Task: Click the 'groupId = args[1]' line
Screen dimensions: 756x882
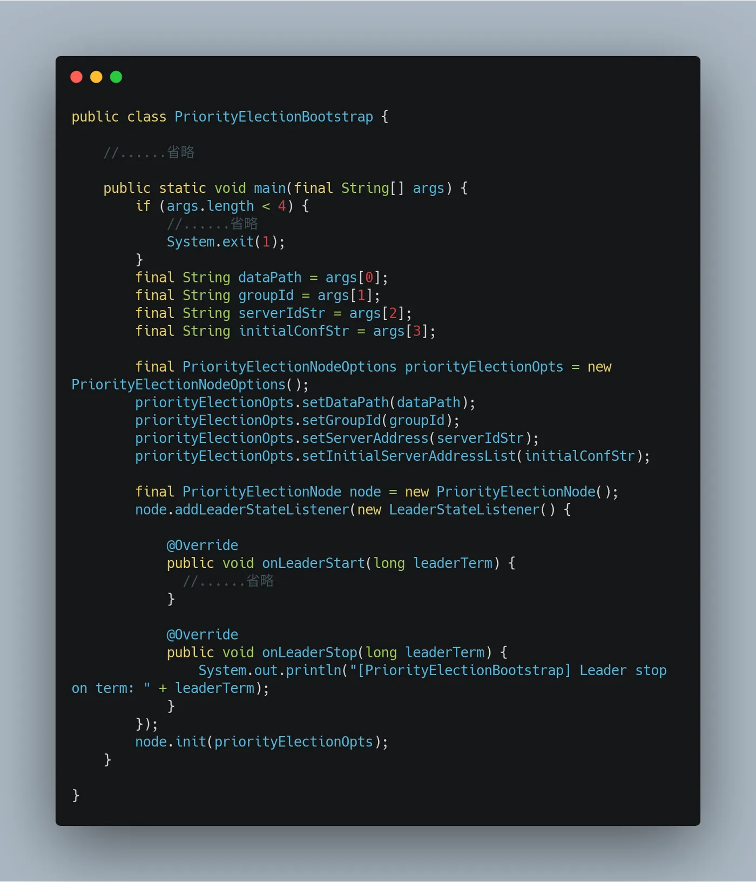Action: point(258,295)
